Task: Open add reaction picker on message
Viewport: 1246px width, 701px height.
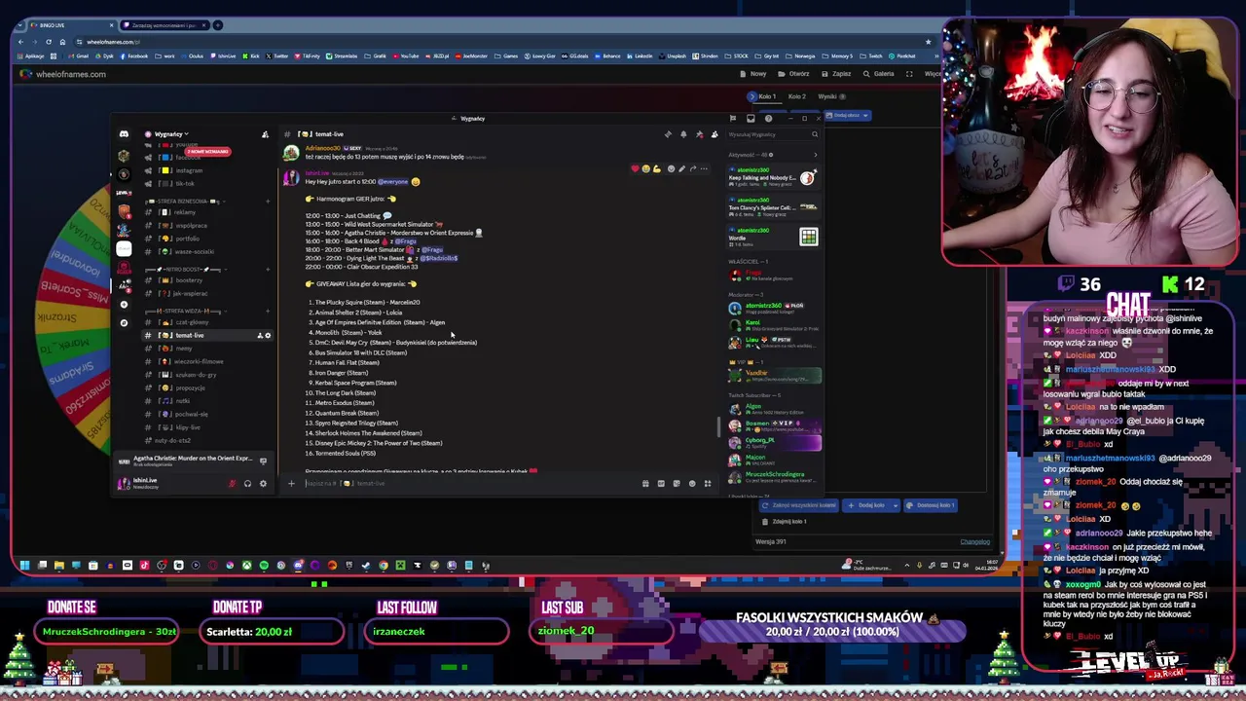Action: [671, 168]
